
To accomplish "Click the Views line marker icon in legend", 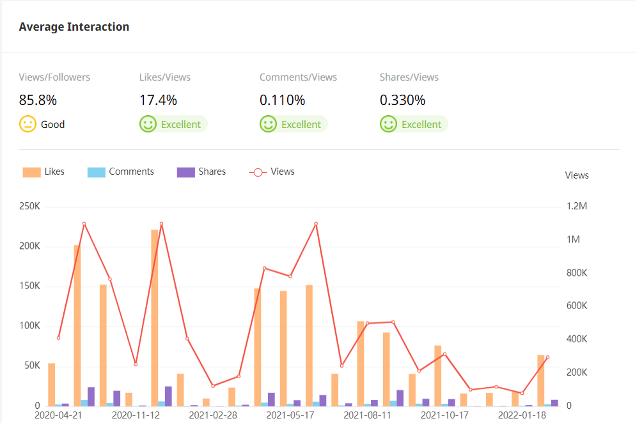I will pos(257,172).
